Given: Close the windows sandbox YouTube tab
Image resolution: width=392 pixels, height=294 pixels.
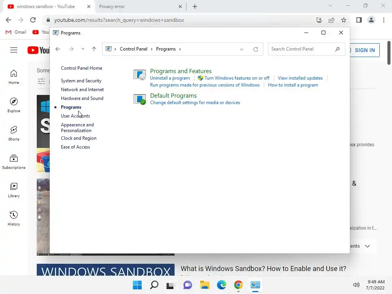Looking at the screenshot, I should pos(89,7).
